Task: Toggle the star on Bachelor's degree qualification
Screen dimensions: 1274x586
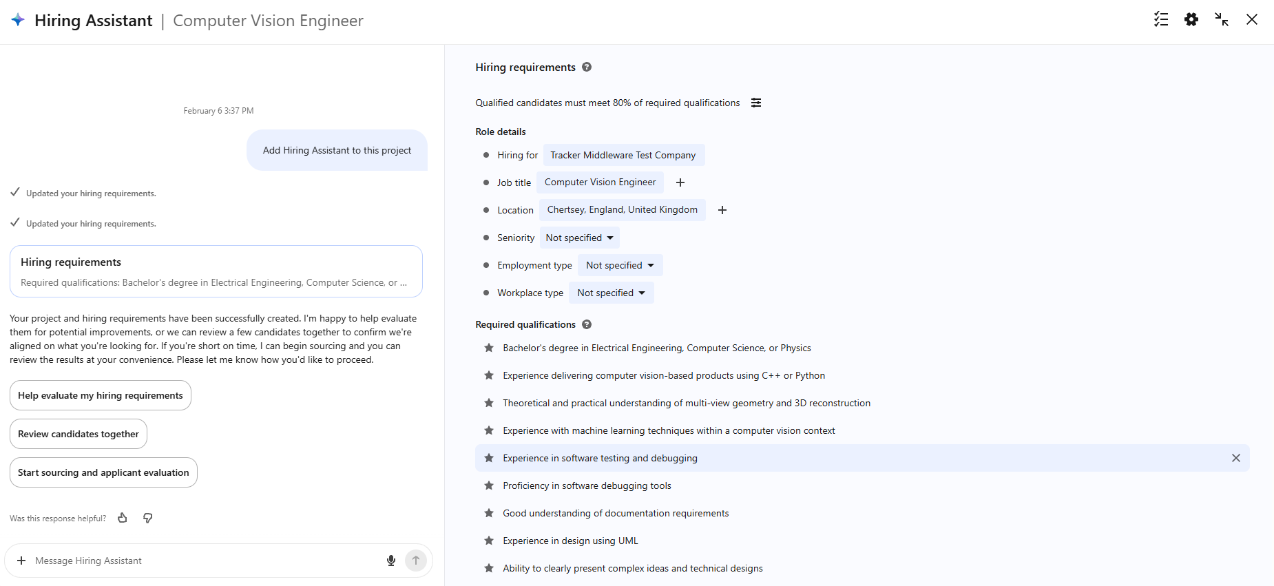Action: tap(489, 348)
